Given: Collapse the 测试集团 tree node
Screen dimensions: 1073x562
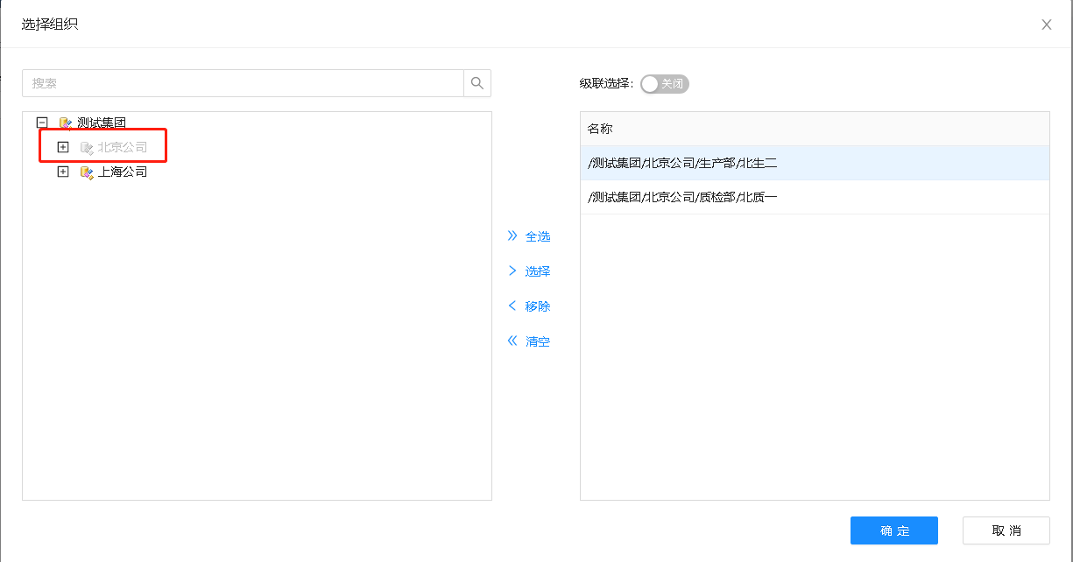Looking at the screenshot, I should (41, 123).
